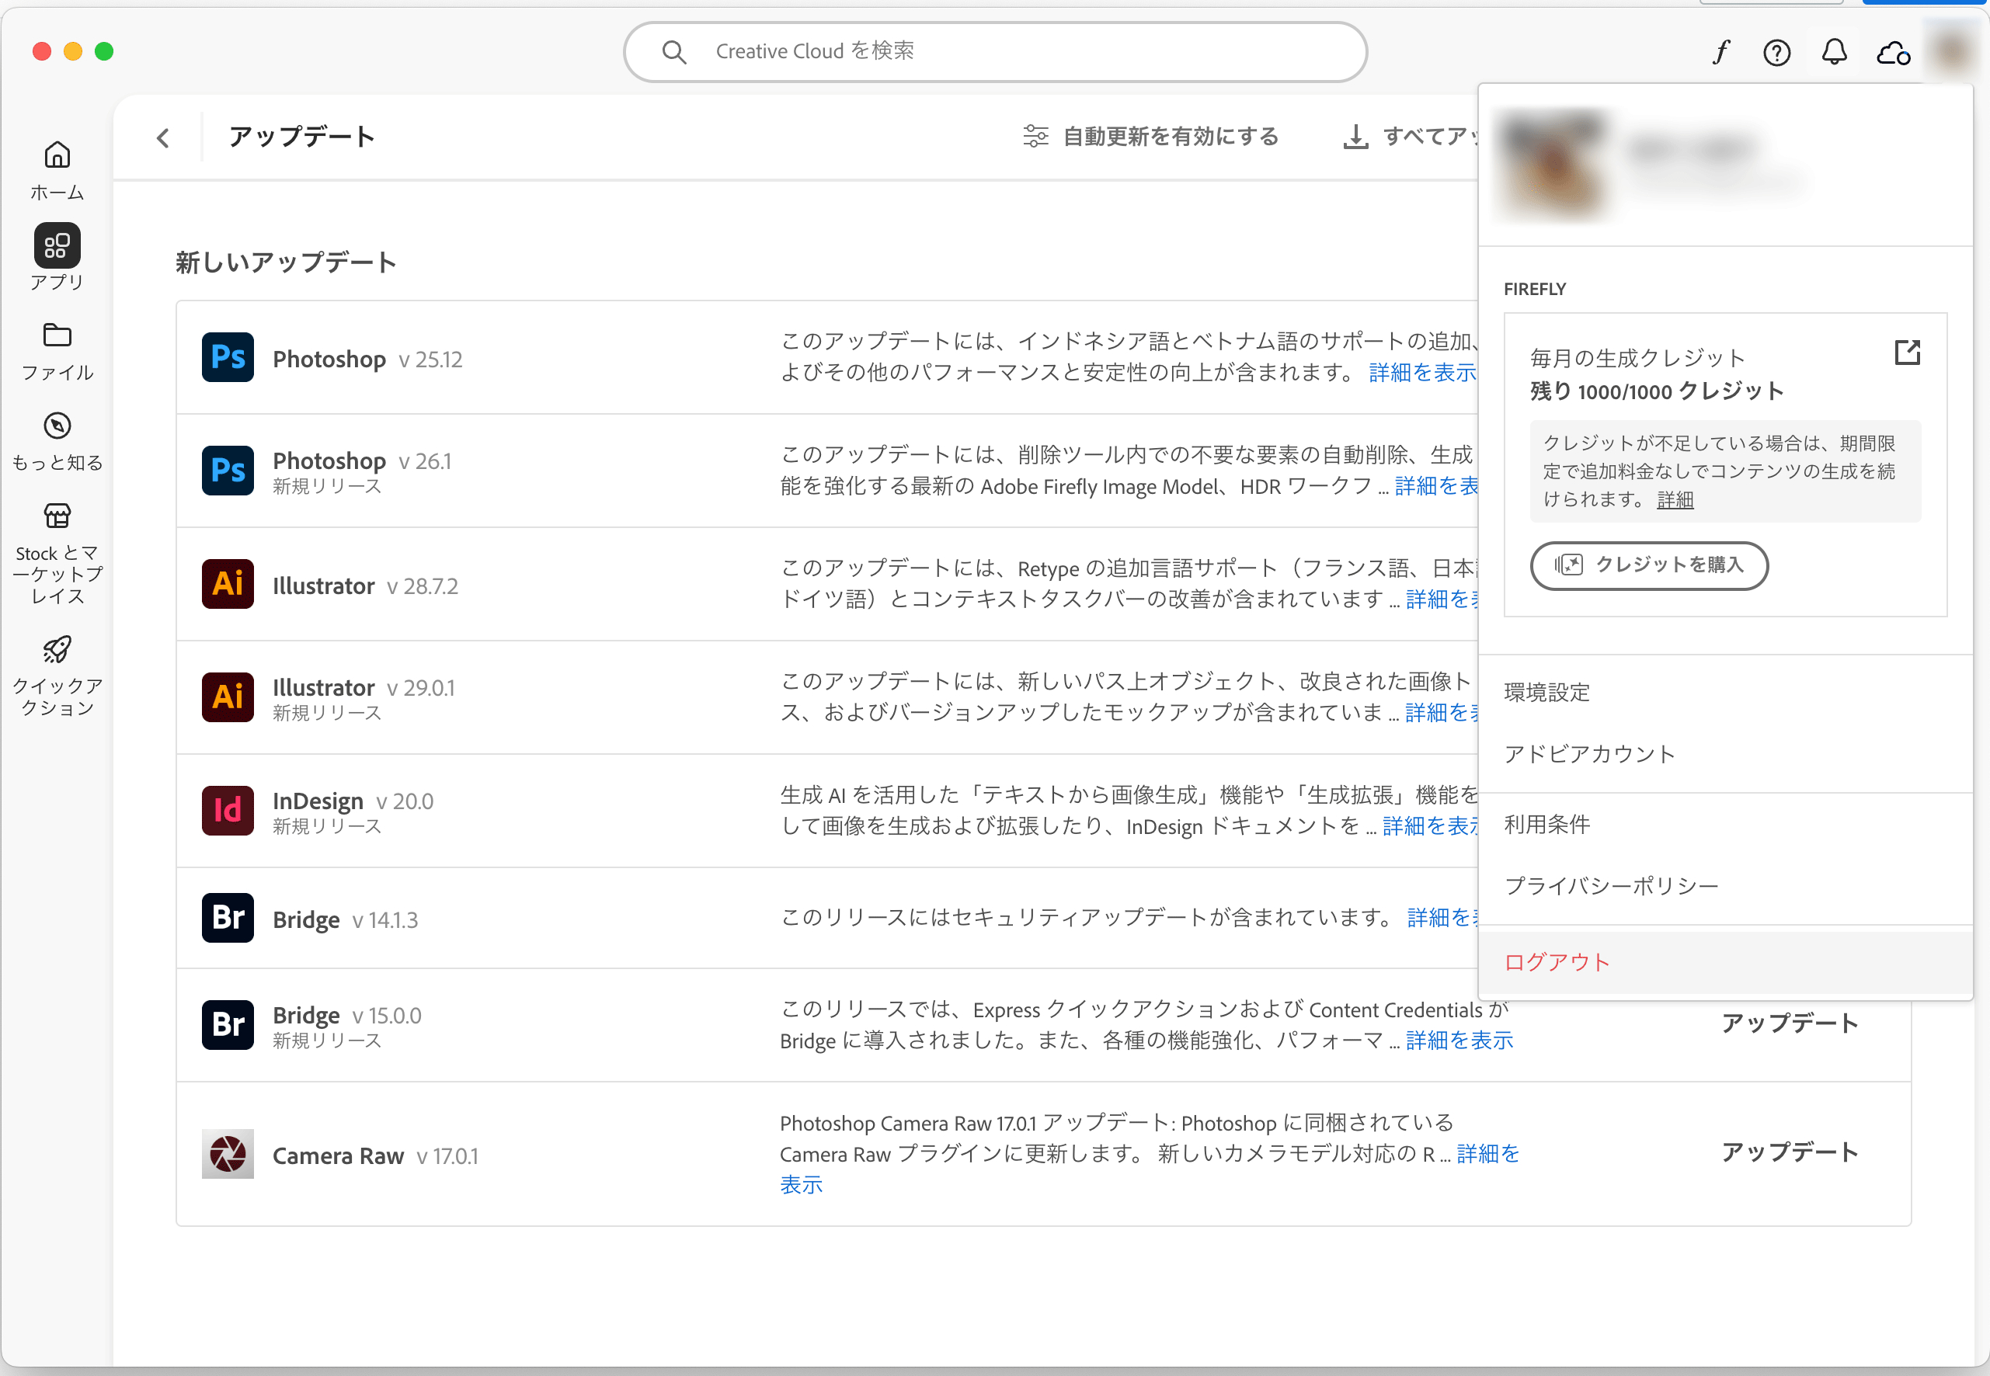Open 詳細を表示 link for Illustrator v 28.7.2
1990x1376 pixels.
[1442, 599]
